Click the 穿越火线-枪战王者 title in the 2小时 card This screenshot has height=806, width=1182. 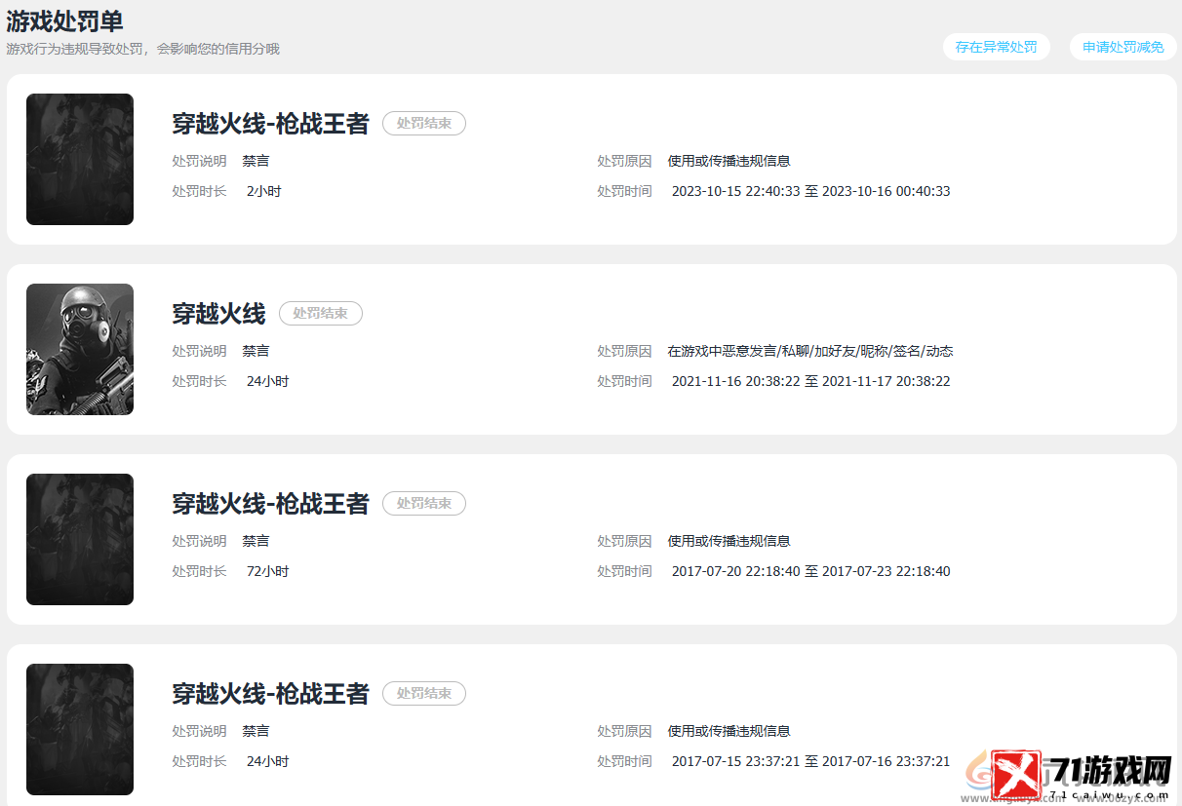(271, 124)
